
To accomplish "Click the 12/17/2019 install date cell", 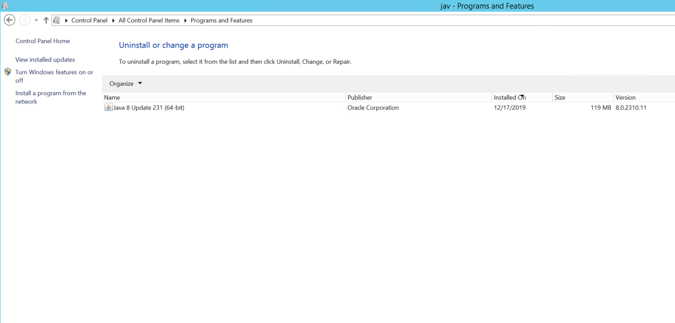I will [x=510, y=107].
